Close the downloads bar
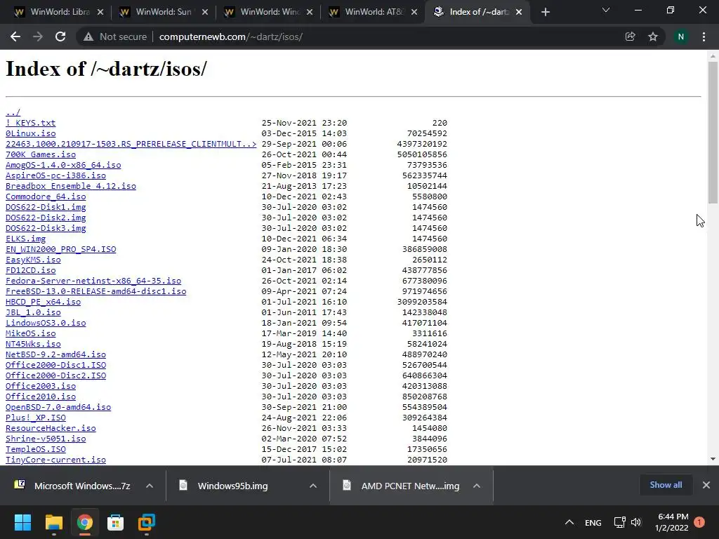The height and width of the screenshot is (539, 719). tap(706, 485)
